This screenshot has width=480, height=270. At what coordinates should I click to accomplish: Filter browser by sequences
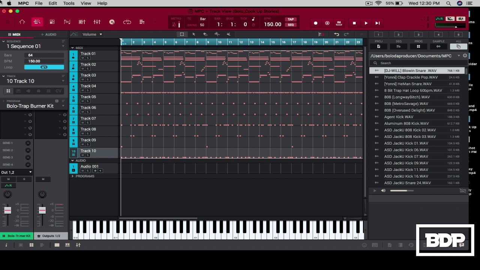(398, 46)
